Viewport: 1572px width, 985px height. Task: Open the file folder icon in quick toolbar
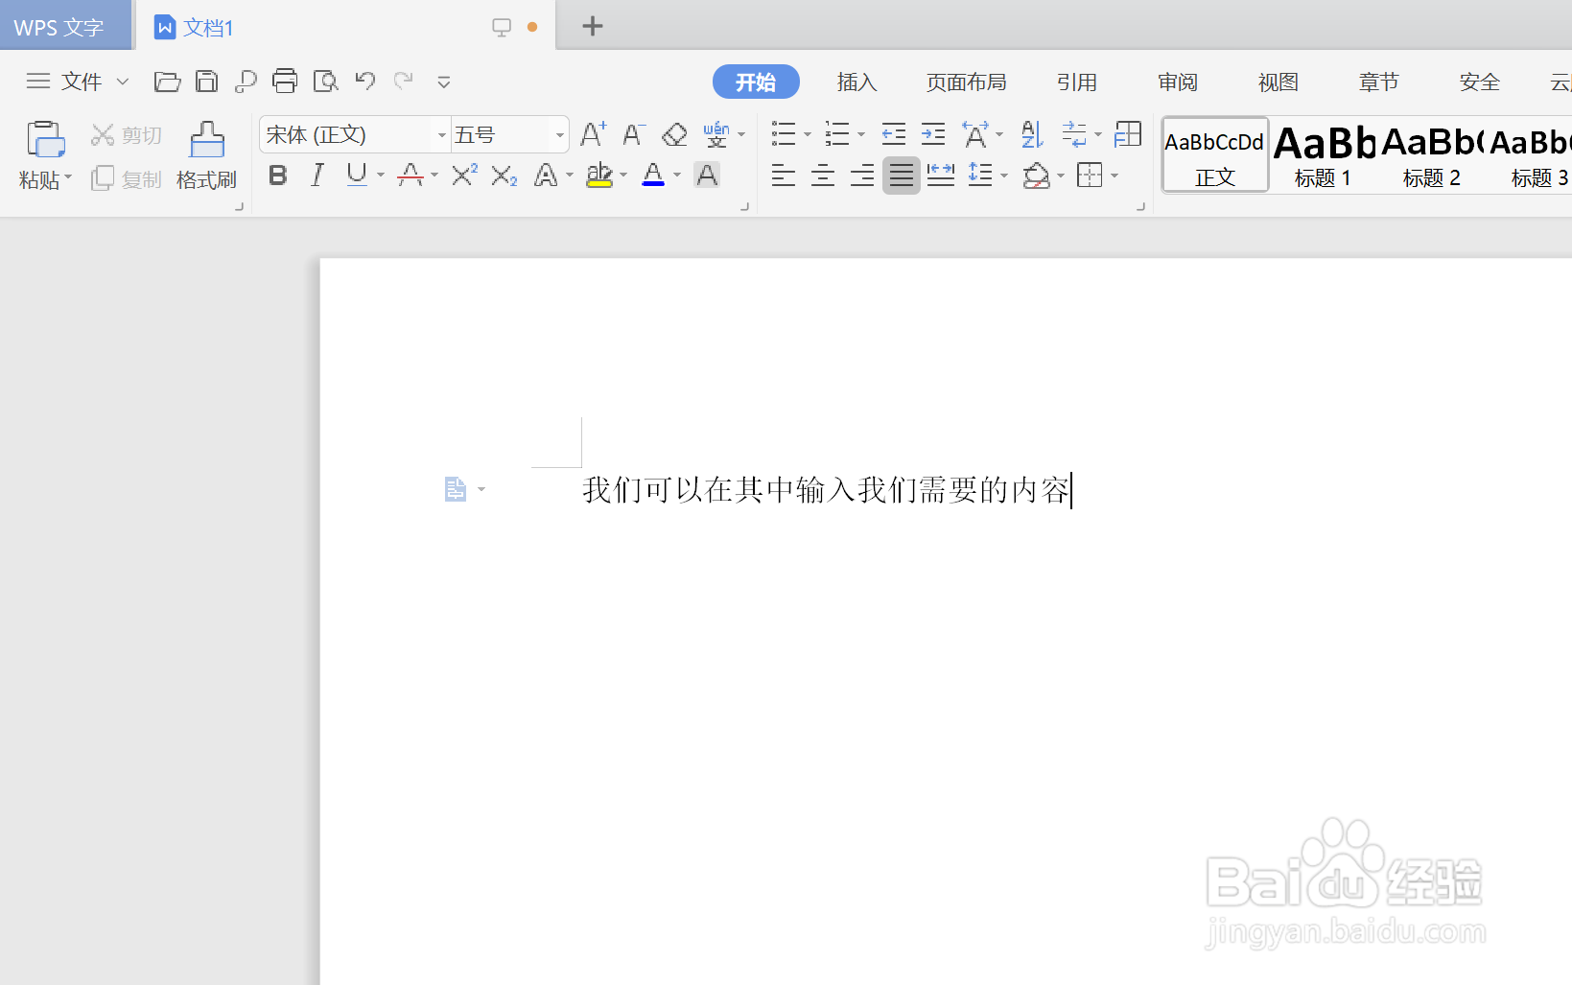coord(167,82)
